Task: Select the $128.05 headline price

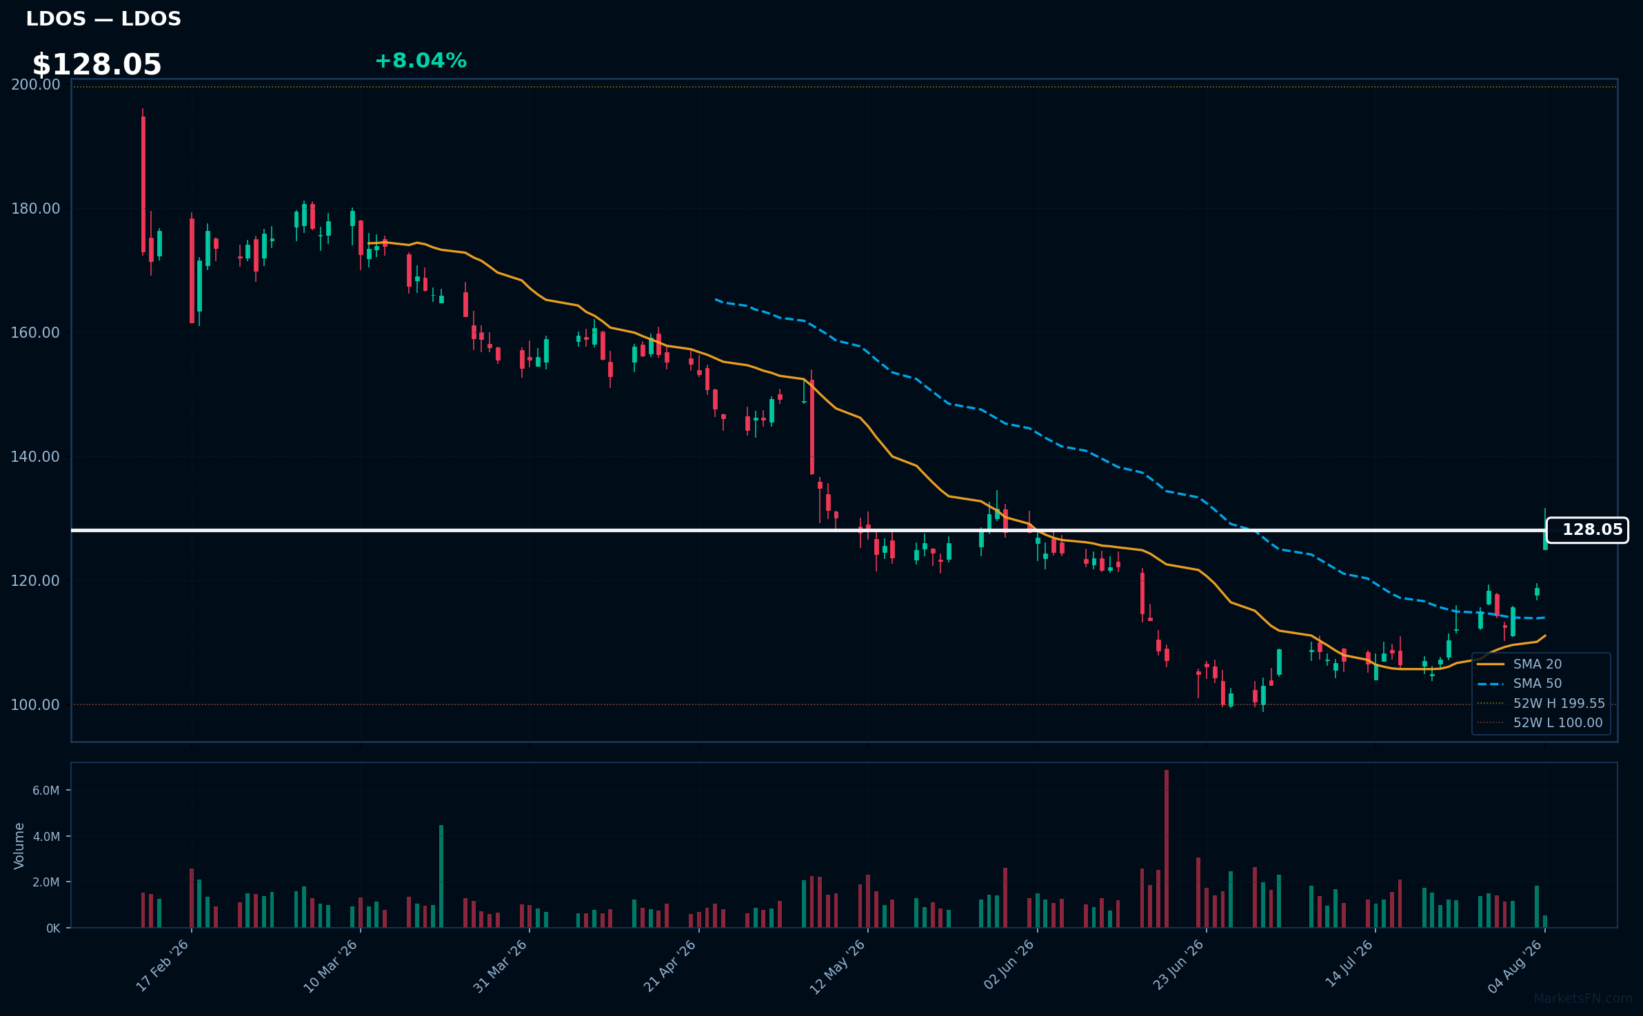Action: pos(97,65)
